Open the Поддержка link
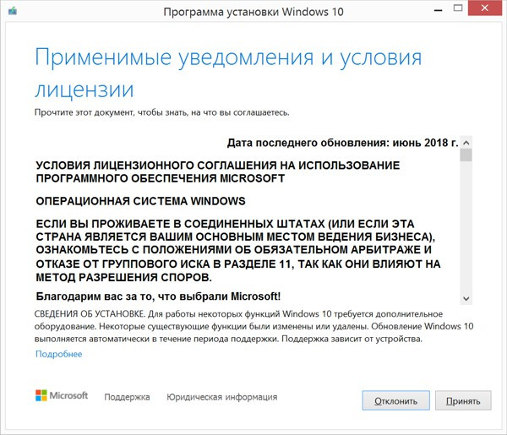Image resolution: width=507 pixels, height=435 pixels. point(127,397)
